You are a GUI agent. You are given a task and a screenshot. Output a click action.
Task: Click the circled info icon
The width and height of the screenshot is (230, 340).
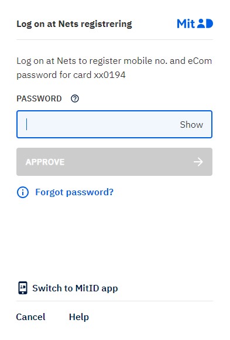tap(23, 192)
